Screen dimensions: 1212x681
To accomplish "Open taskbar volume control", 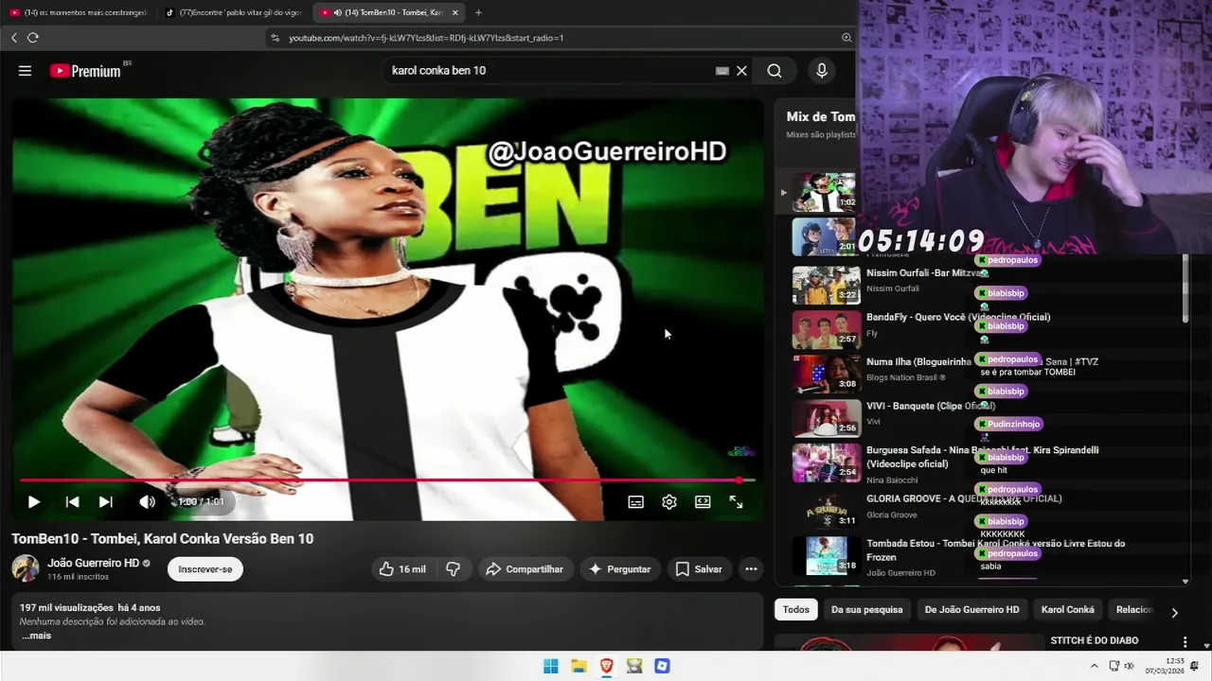I will click(1131, 666).
